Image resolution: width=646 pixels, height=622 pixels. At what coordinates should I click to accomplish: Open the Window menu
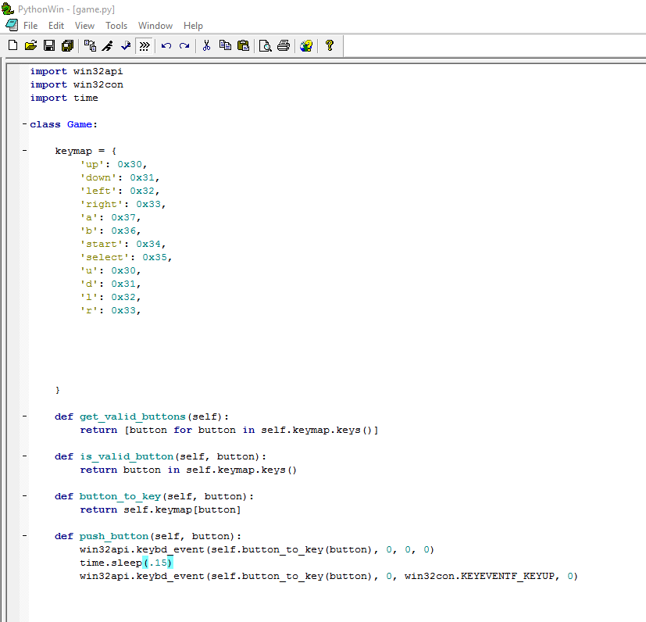(155, 26)
